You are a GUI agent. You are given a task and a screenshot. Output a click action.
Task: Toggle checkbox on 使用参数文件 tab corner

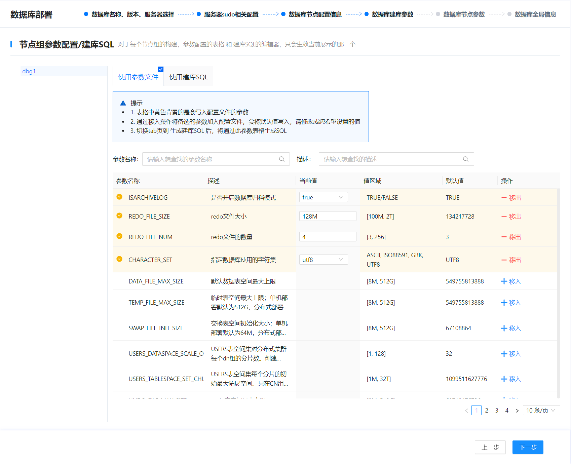click(161, 69)
